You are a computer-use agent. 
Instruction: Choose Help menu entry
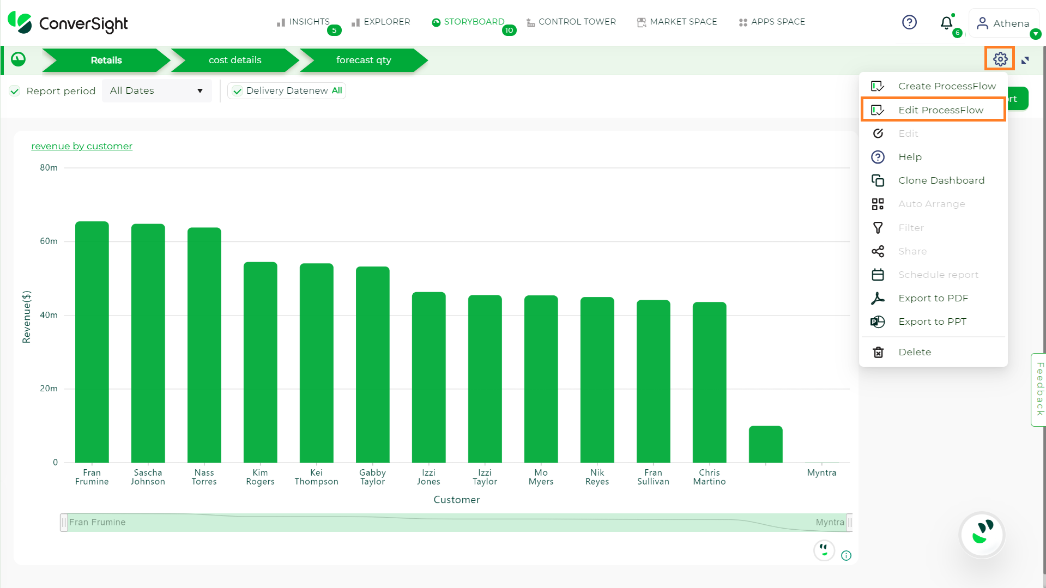point(933,157)
